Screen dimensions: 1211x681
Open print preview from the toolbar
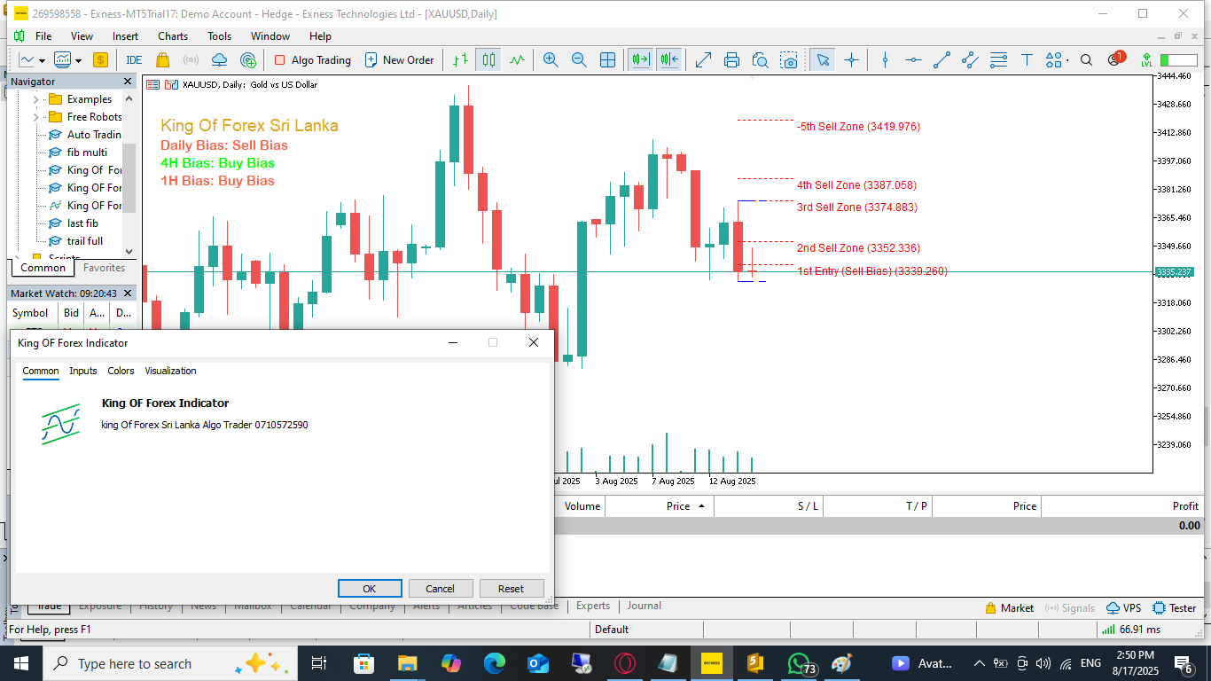tap(760, 60)
